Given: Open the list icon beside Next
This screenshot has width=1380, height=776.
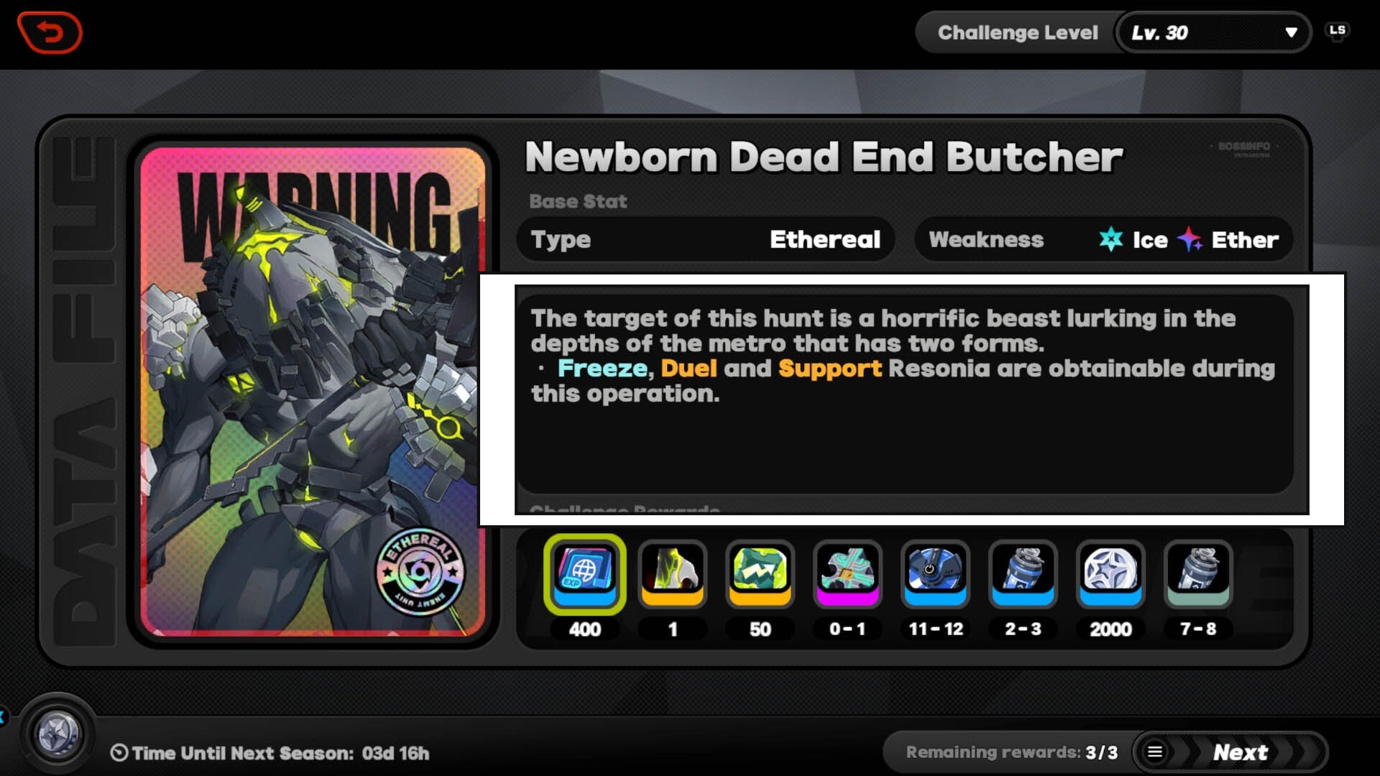Looking at the screenshot, I should pos(1155,752).
